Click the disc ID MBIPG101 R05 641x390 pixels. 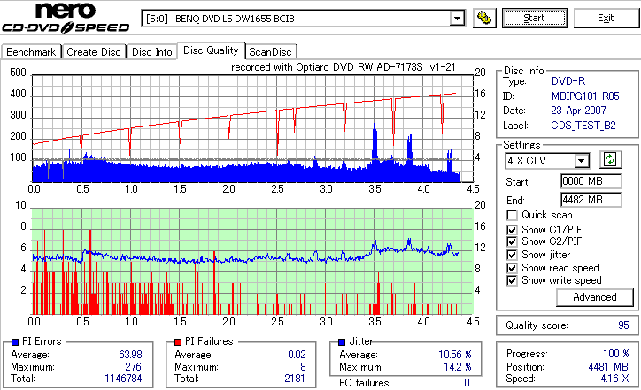click(x=585, y=96)
